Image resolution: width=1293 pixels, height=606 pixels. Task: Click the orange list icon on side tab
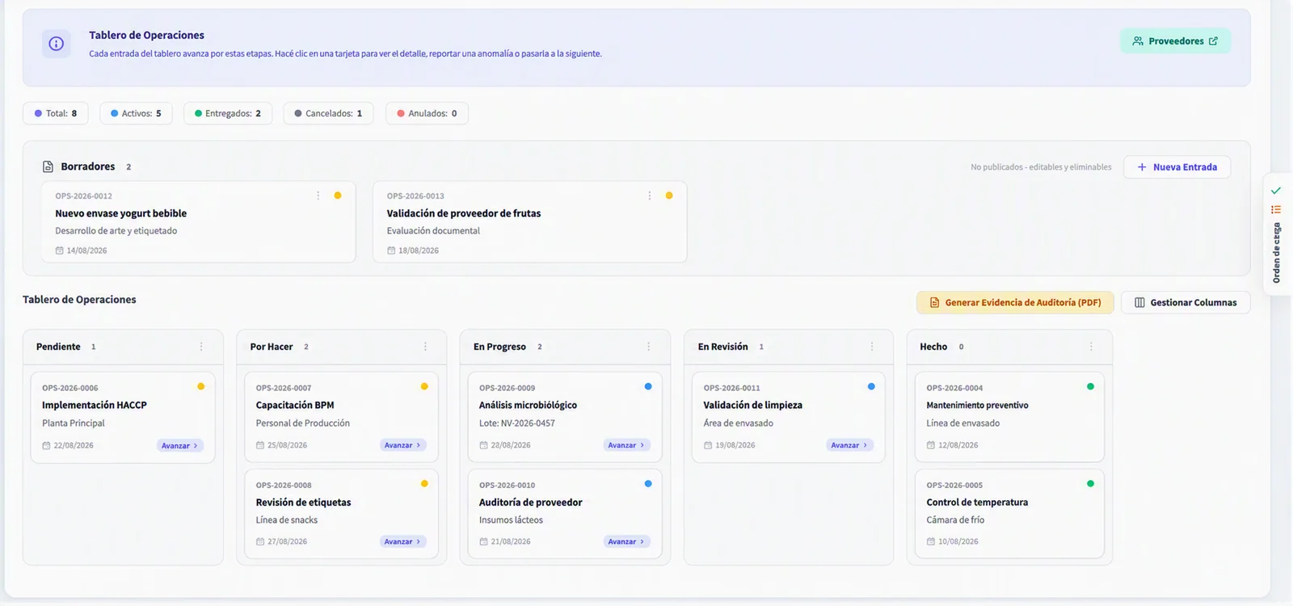pos(1276,209)
